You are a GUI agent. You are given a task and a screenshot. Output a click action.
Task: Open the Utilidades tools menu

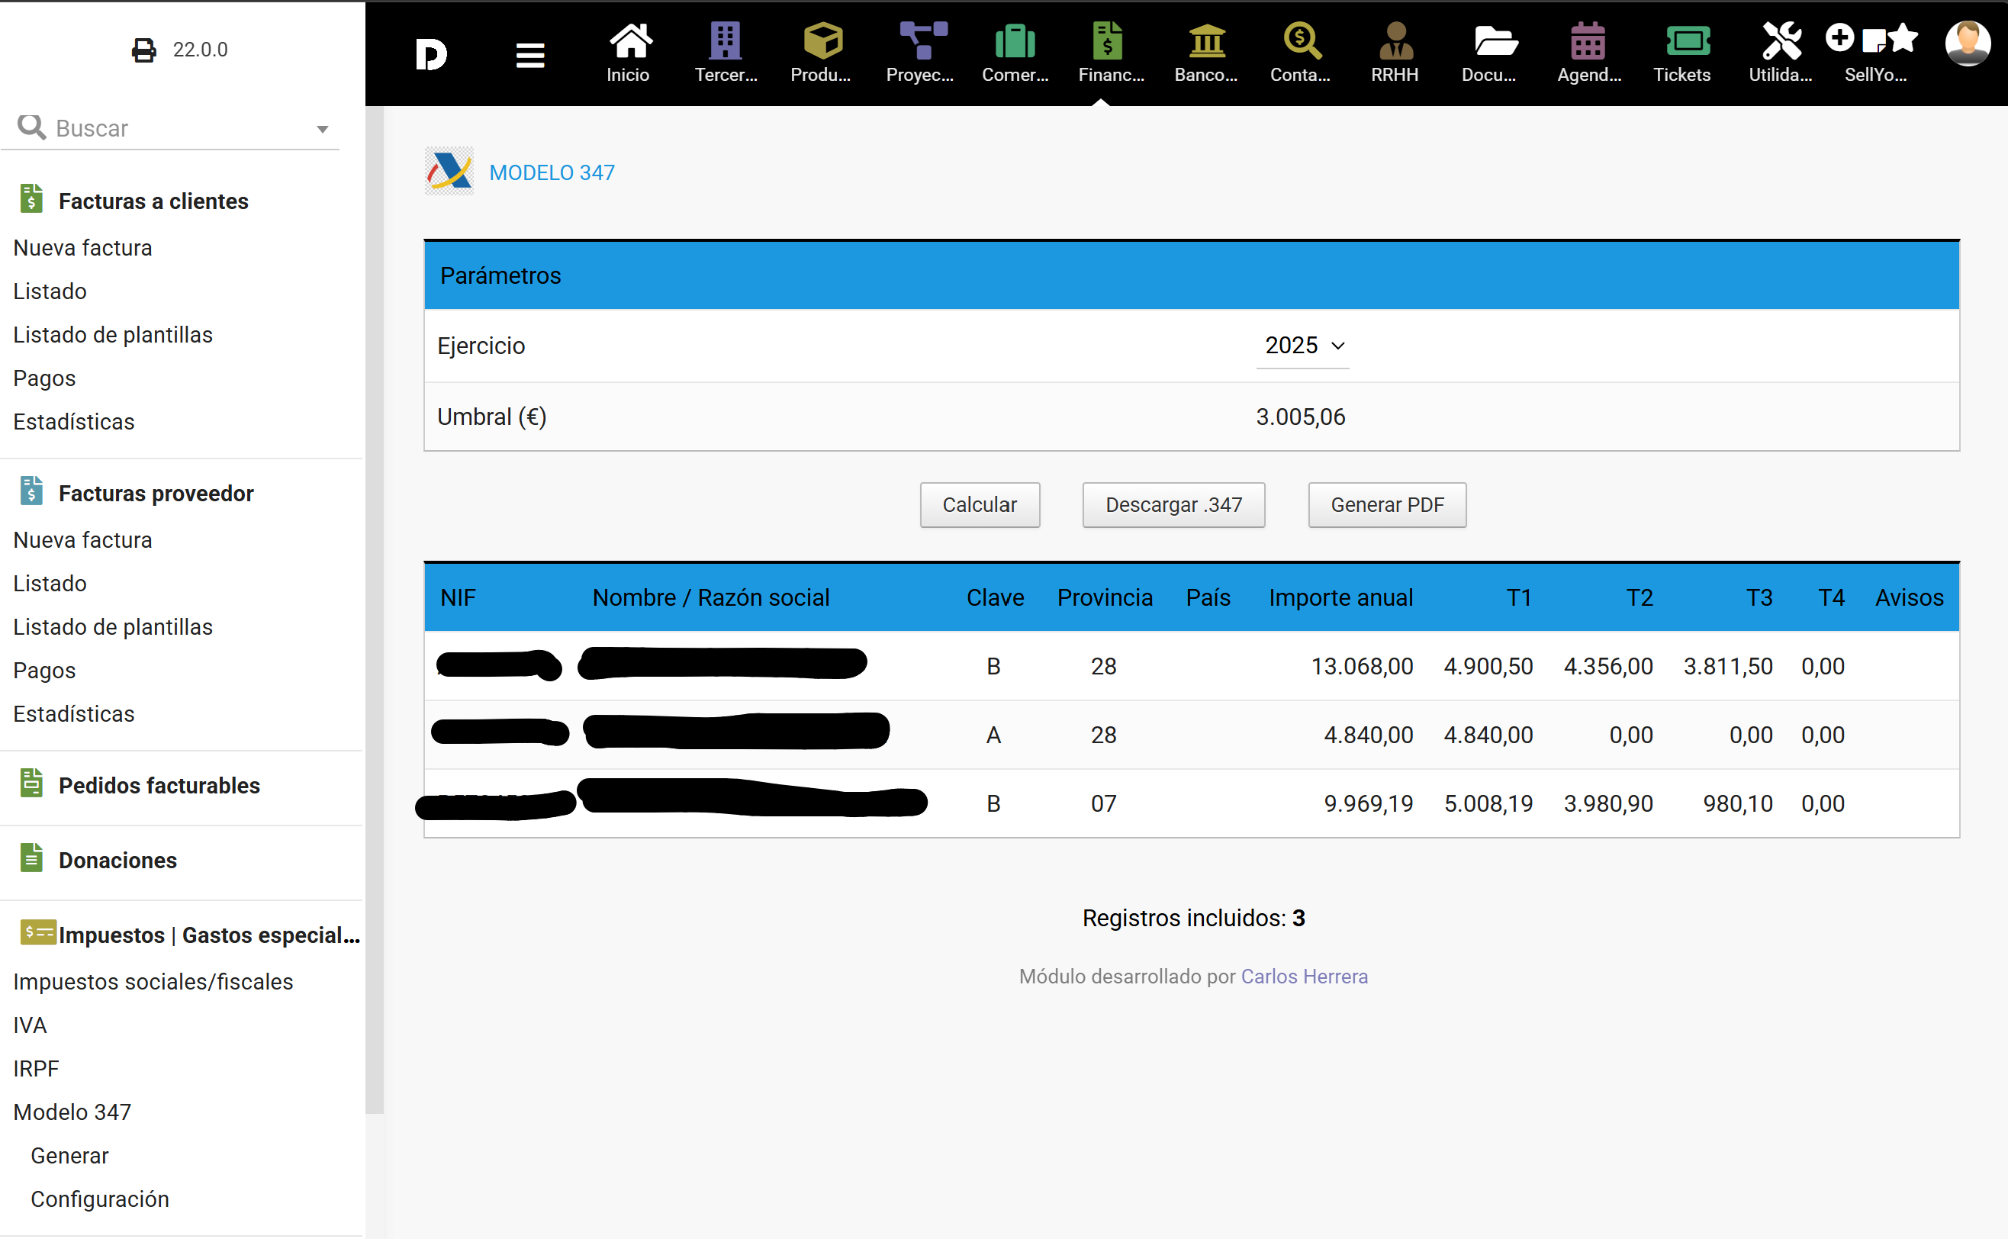click(x=1781, y=41)
